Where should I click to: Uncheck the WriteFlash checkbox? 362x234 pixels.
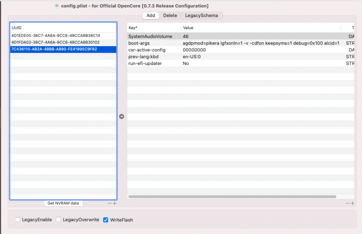click(x=105, y=220)
